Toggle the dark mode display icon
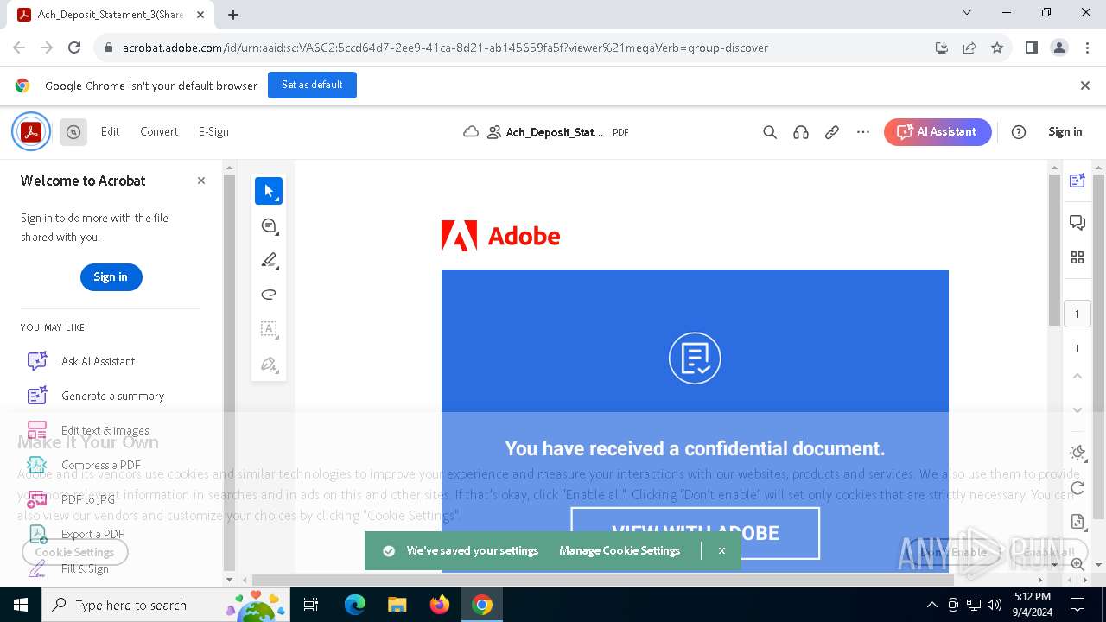This screenshot has width=1106, height=622. coord(1077,453)
